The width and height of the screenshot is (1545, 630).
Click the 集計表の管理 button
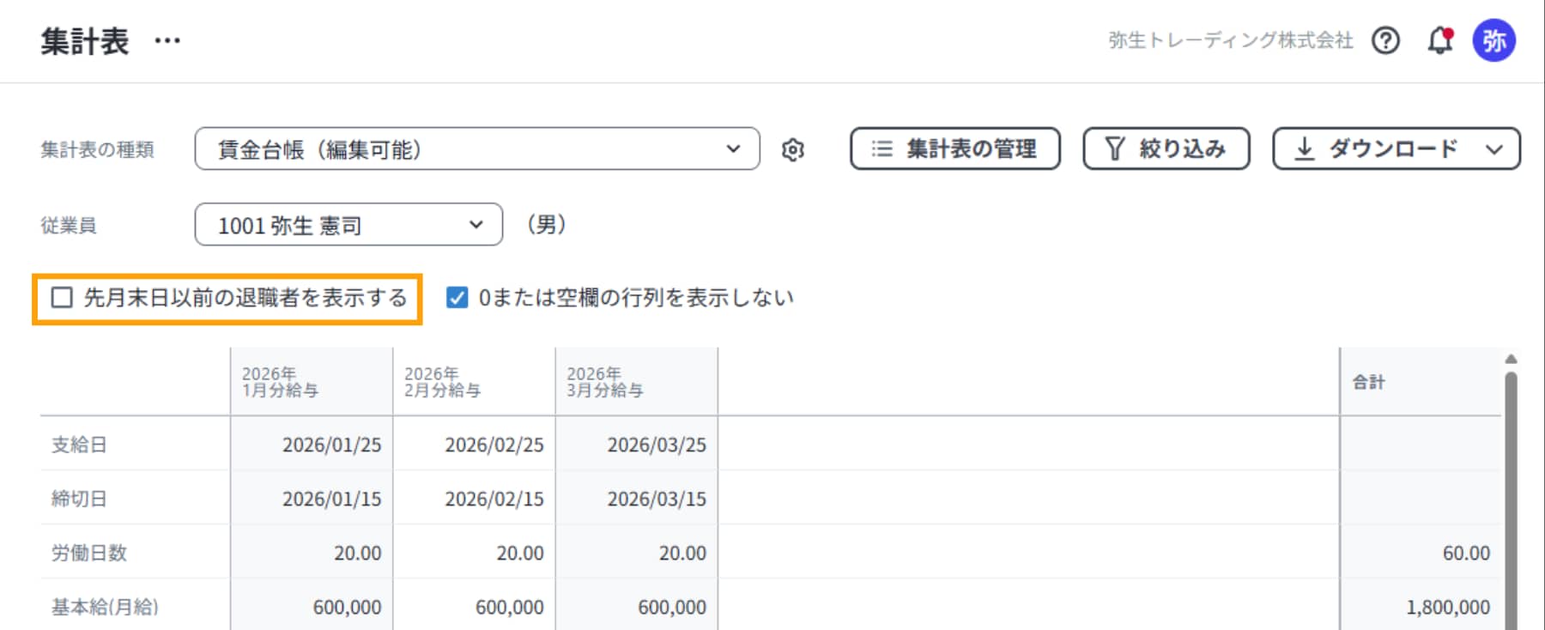(x=955, y=148)
